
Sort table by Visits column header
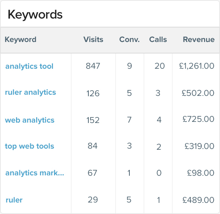tap(93, 39)
